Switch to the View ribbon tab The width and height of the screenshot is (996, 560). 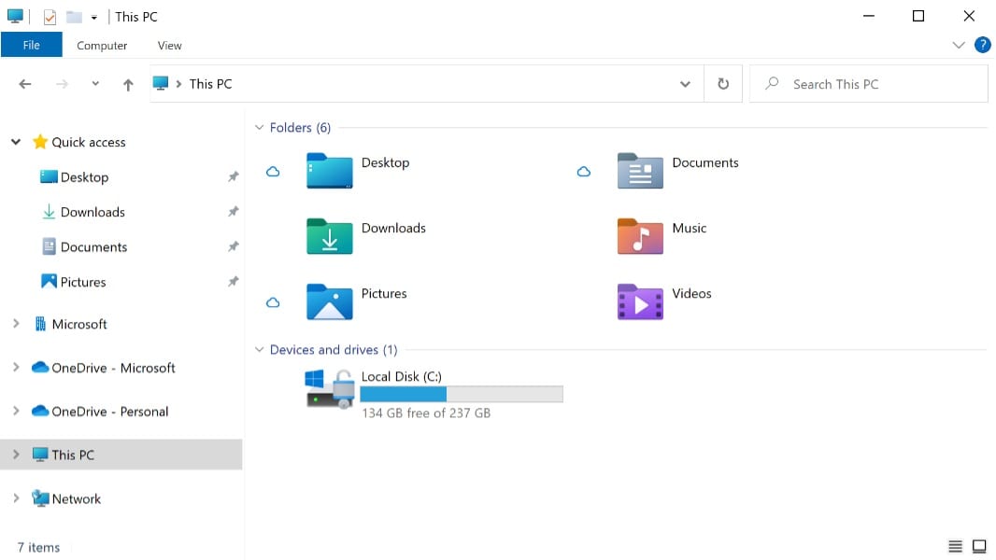(169, 45)
